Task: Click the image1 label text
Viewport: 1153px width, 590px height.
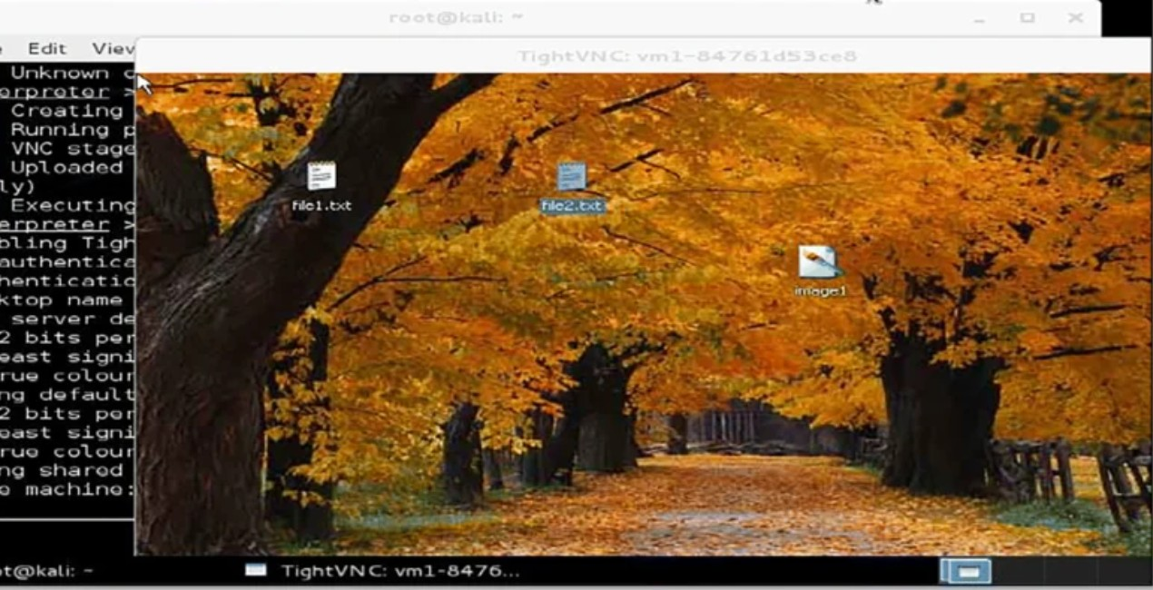Action: pos(820,291)
